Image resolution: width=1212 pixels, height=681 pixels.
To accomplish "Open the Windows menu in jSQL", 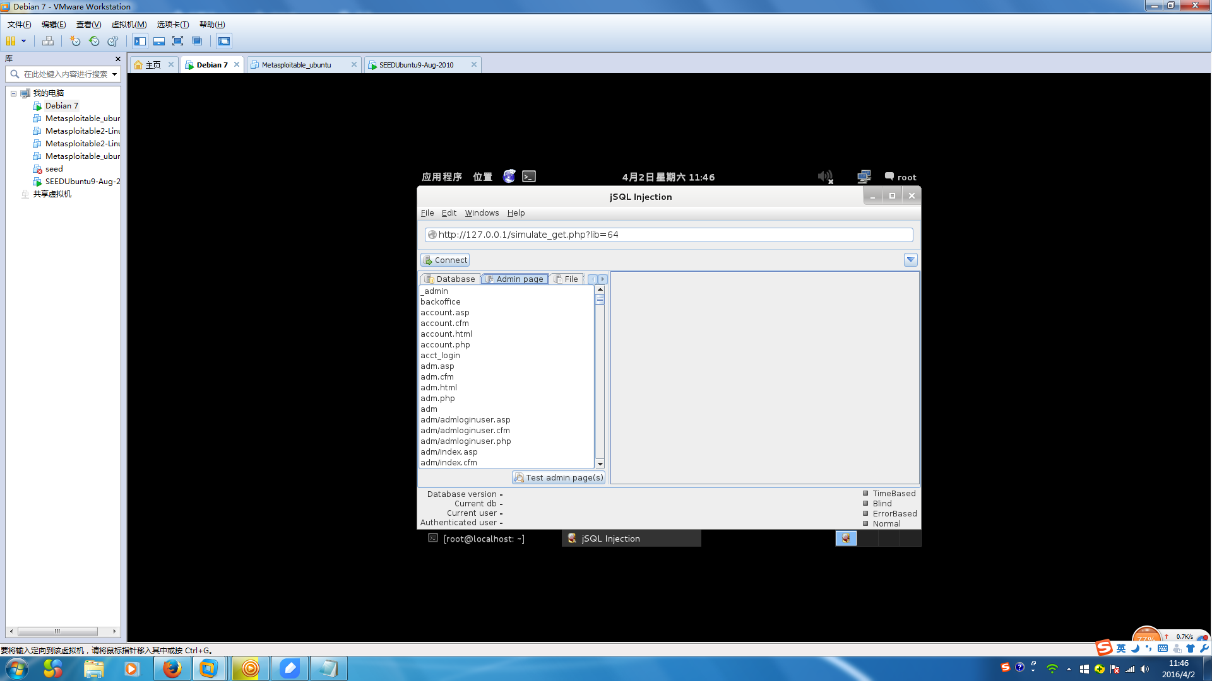I will click(x=482, y=213).
